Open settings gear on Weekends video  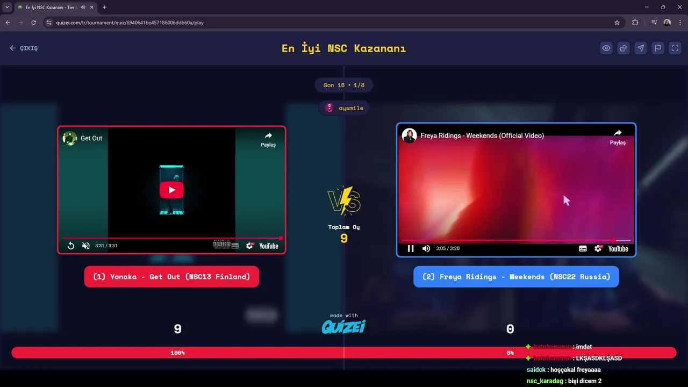[598, 248]
